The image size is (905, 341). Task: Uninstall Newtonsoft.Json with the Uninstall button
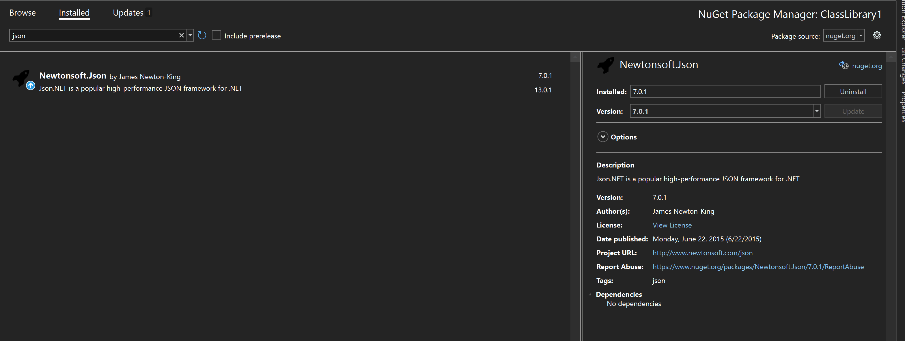[x=853, y=91]
